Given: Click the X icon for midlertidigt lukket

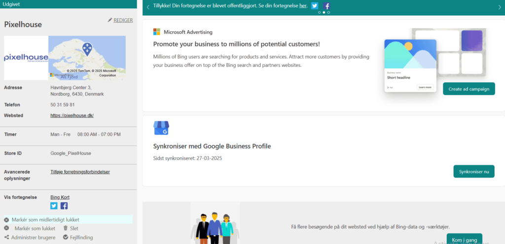Looking at the screenshot, I should click(6, 220).
